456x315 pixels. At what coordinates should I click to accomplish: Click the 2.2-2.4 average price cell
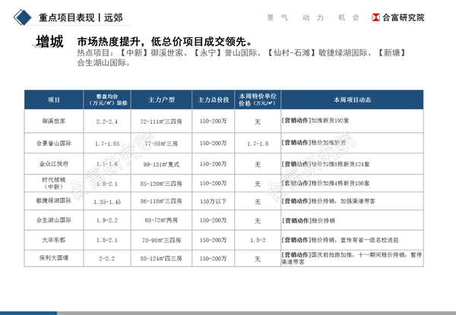point(107,121)
